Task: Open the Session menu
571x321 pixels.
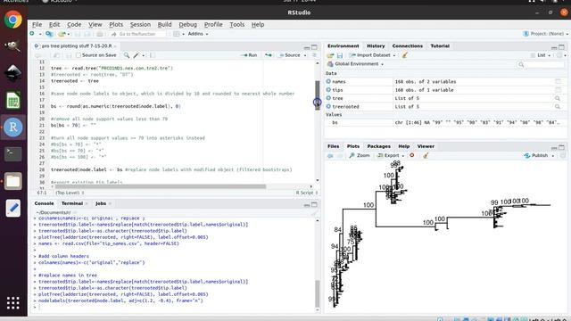Action: pyautogui.click(x=140, y=25)
